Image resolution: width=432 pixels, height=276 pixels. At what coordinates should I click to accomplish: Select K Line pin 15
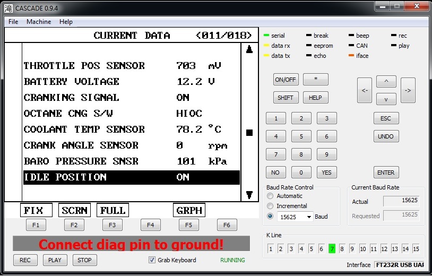pos(416,249)
